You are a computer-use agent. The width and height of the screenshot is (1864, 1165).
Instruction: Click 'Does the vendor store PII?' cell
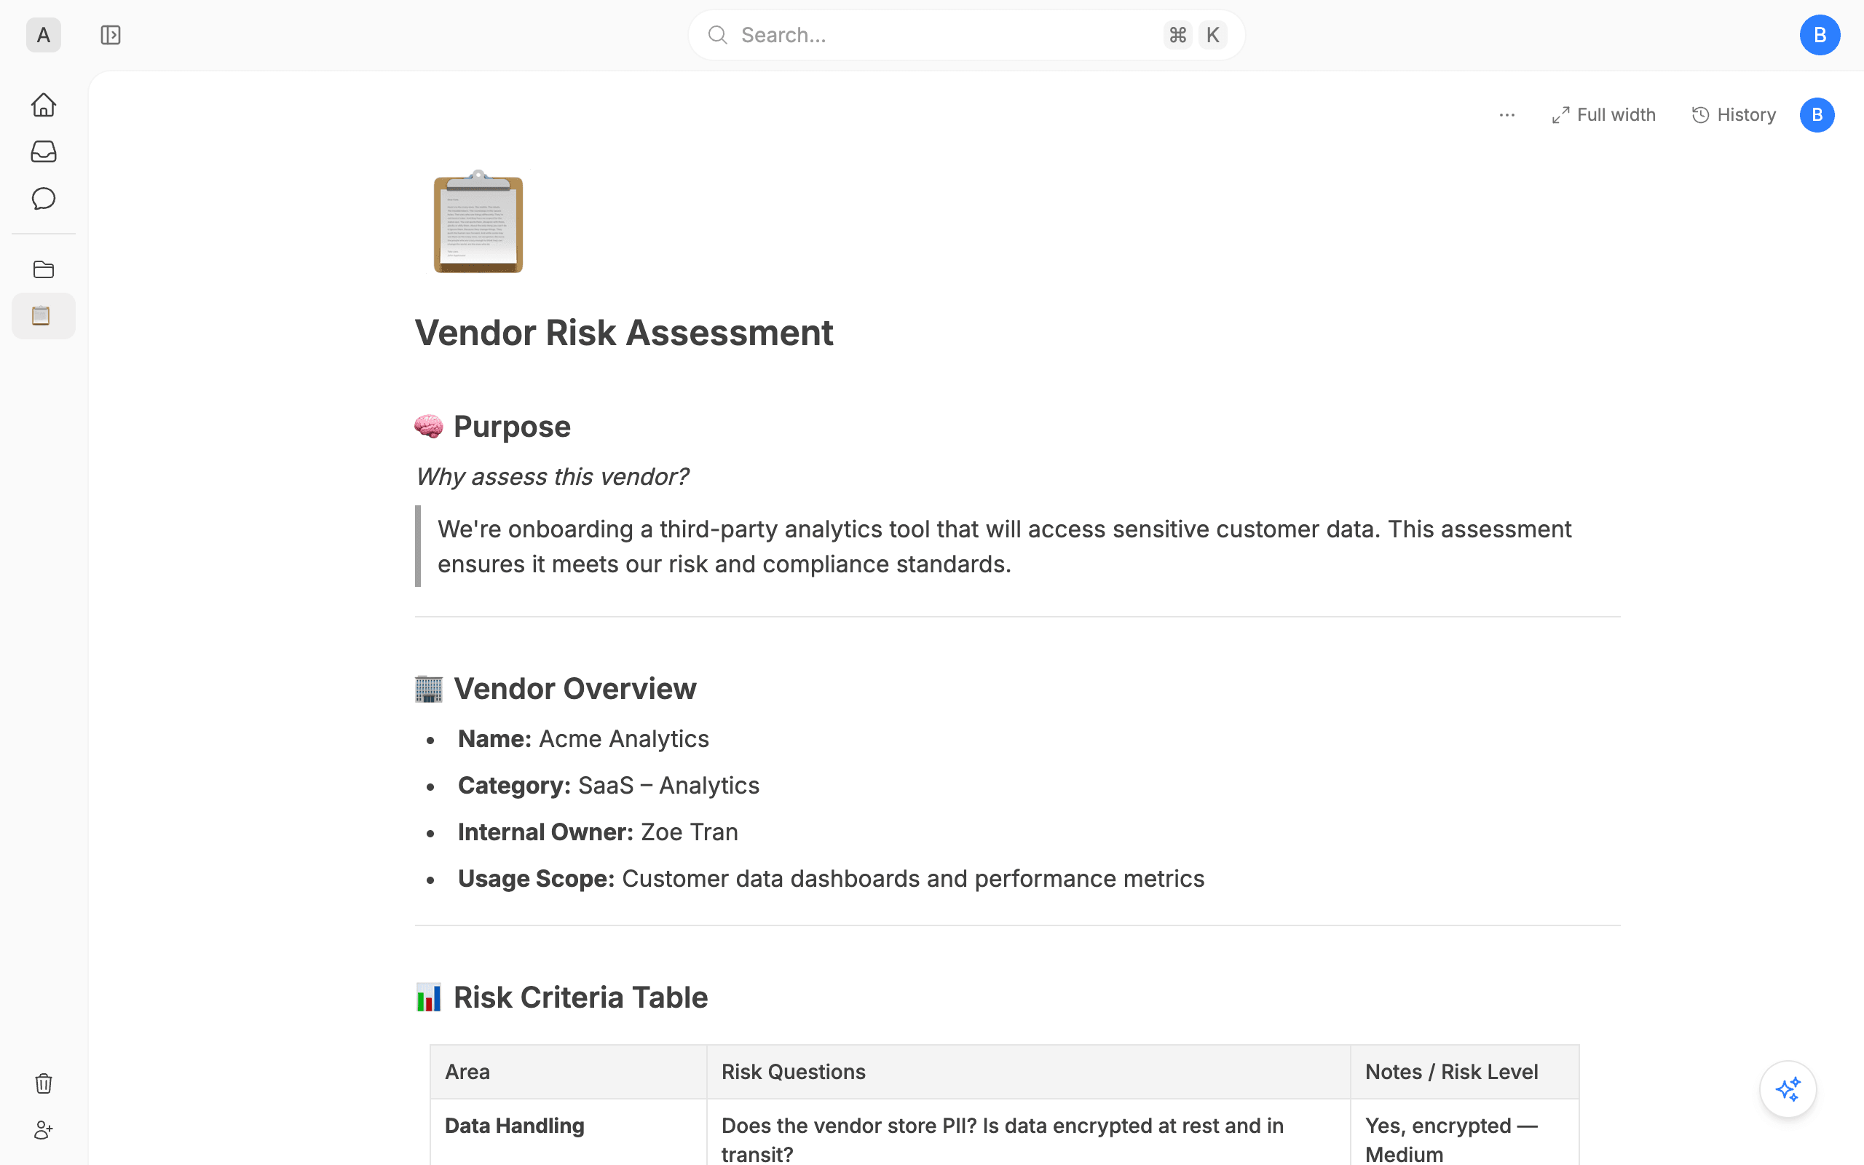tap(1028, 1133)
